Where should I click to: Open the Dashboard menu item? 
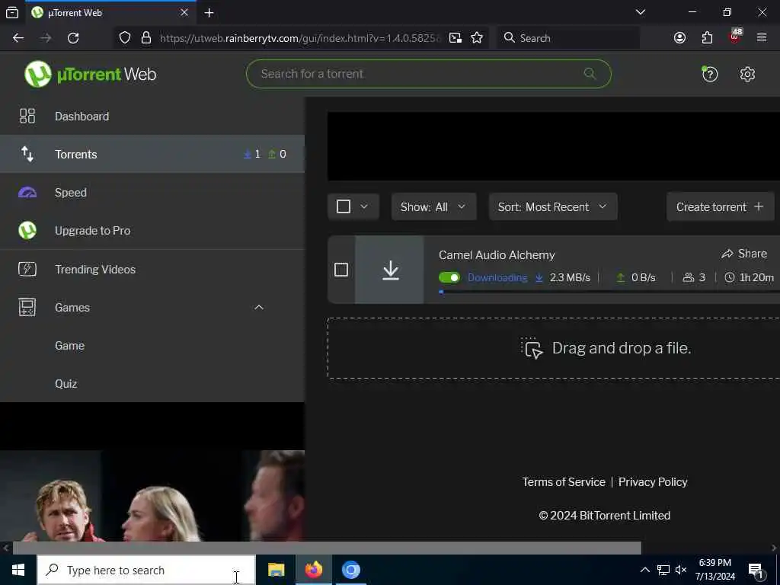(x=152, y=116)
